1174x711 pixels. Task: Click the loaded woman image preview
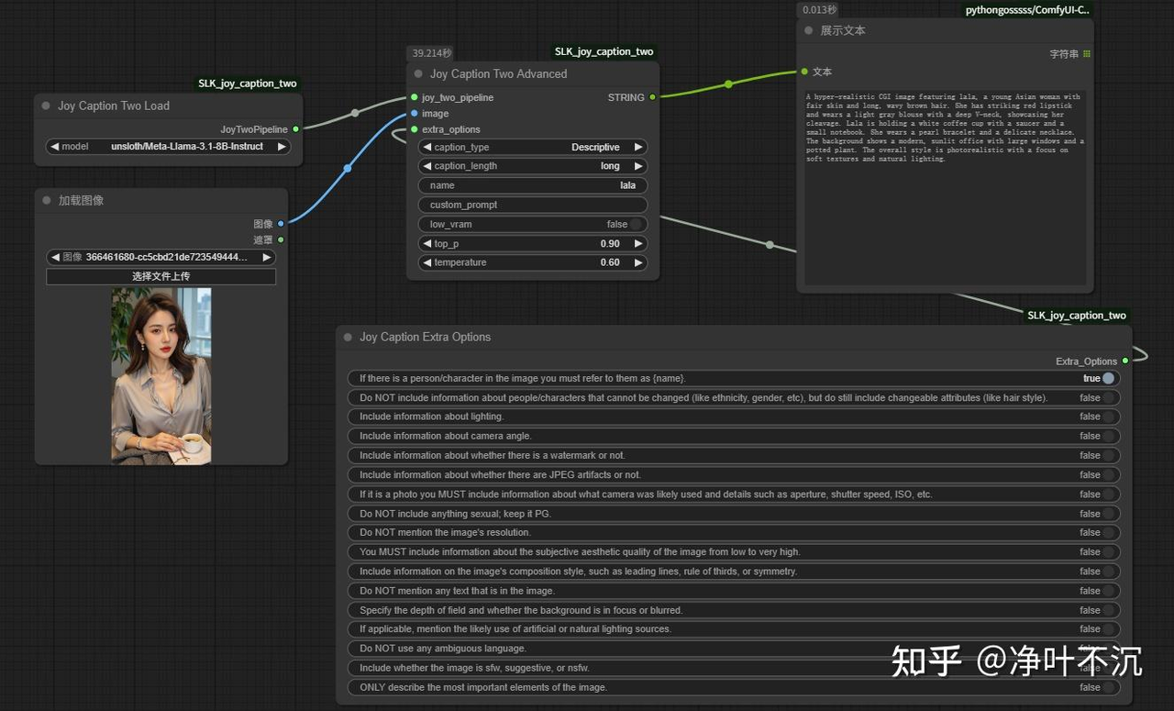161,374
